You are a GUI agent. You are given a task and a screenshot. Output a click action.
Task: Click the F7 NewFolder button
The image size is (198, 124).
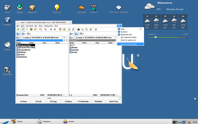(x=83, y=102)
